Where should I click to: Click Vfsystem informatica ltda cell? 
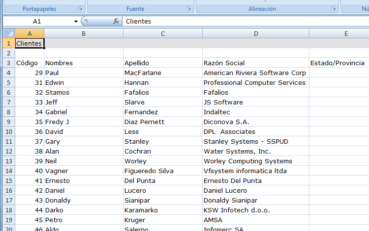[256, 171]
